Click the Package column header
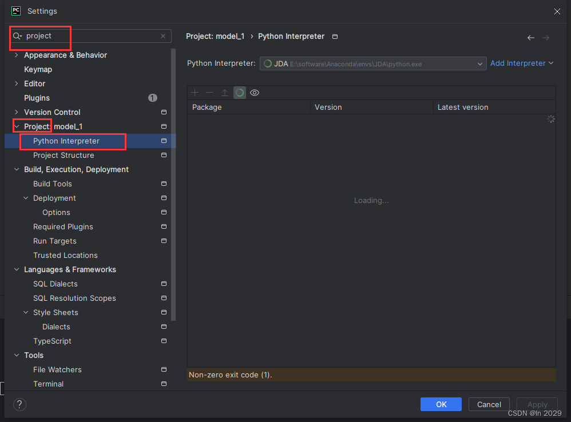This screenshot has width=571, height=422. pos(249,108)
